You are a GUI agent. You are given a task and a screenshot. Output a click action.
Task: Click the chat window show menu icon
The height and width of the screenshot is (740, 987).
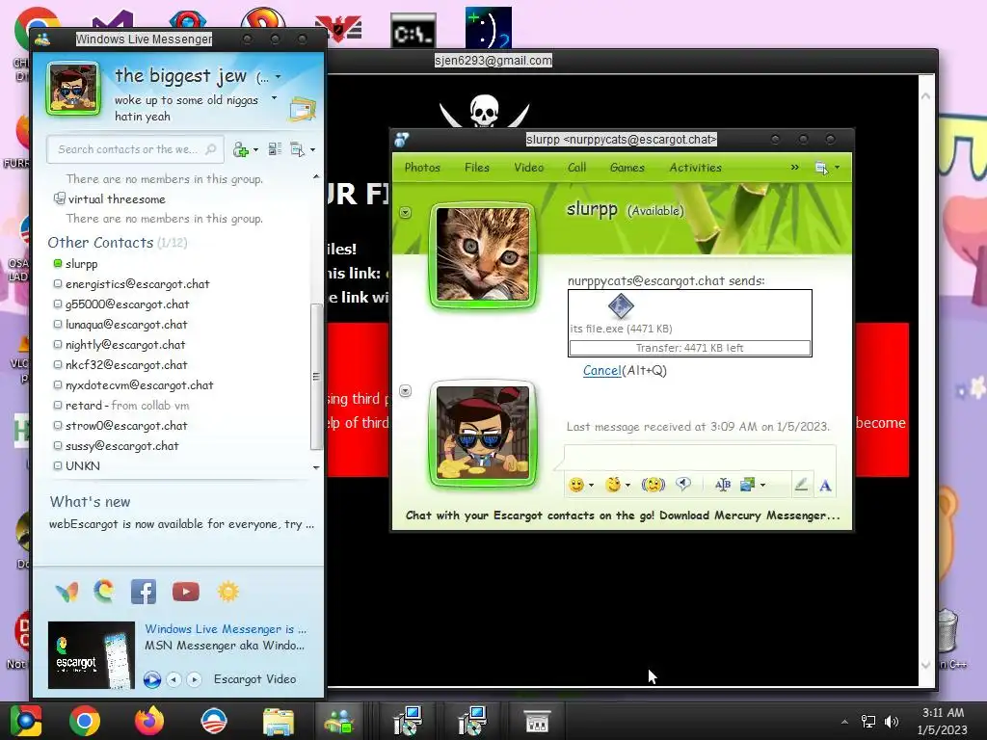click(x=821, y=168)
